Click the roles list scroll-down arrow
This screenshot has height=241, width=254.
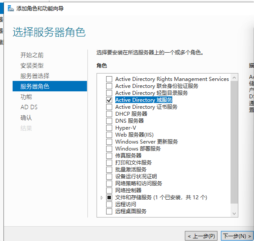tap(234, 214)
